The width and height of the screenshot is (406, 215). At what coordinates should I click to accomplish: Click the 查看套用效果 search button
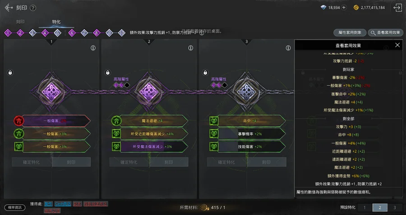(386, 32)
